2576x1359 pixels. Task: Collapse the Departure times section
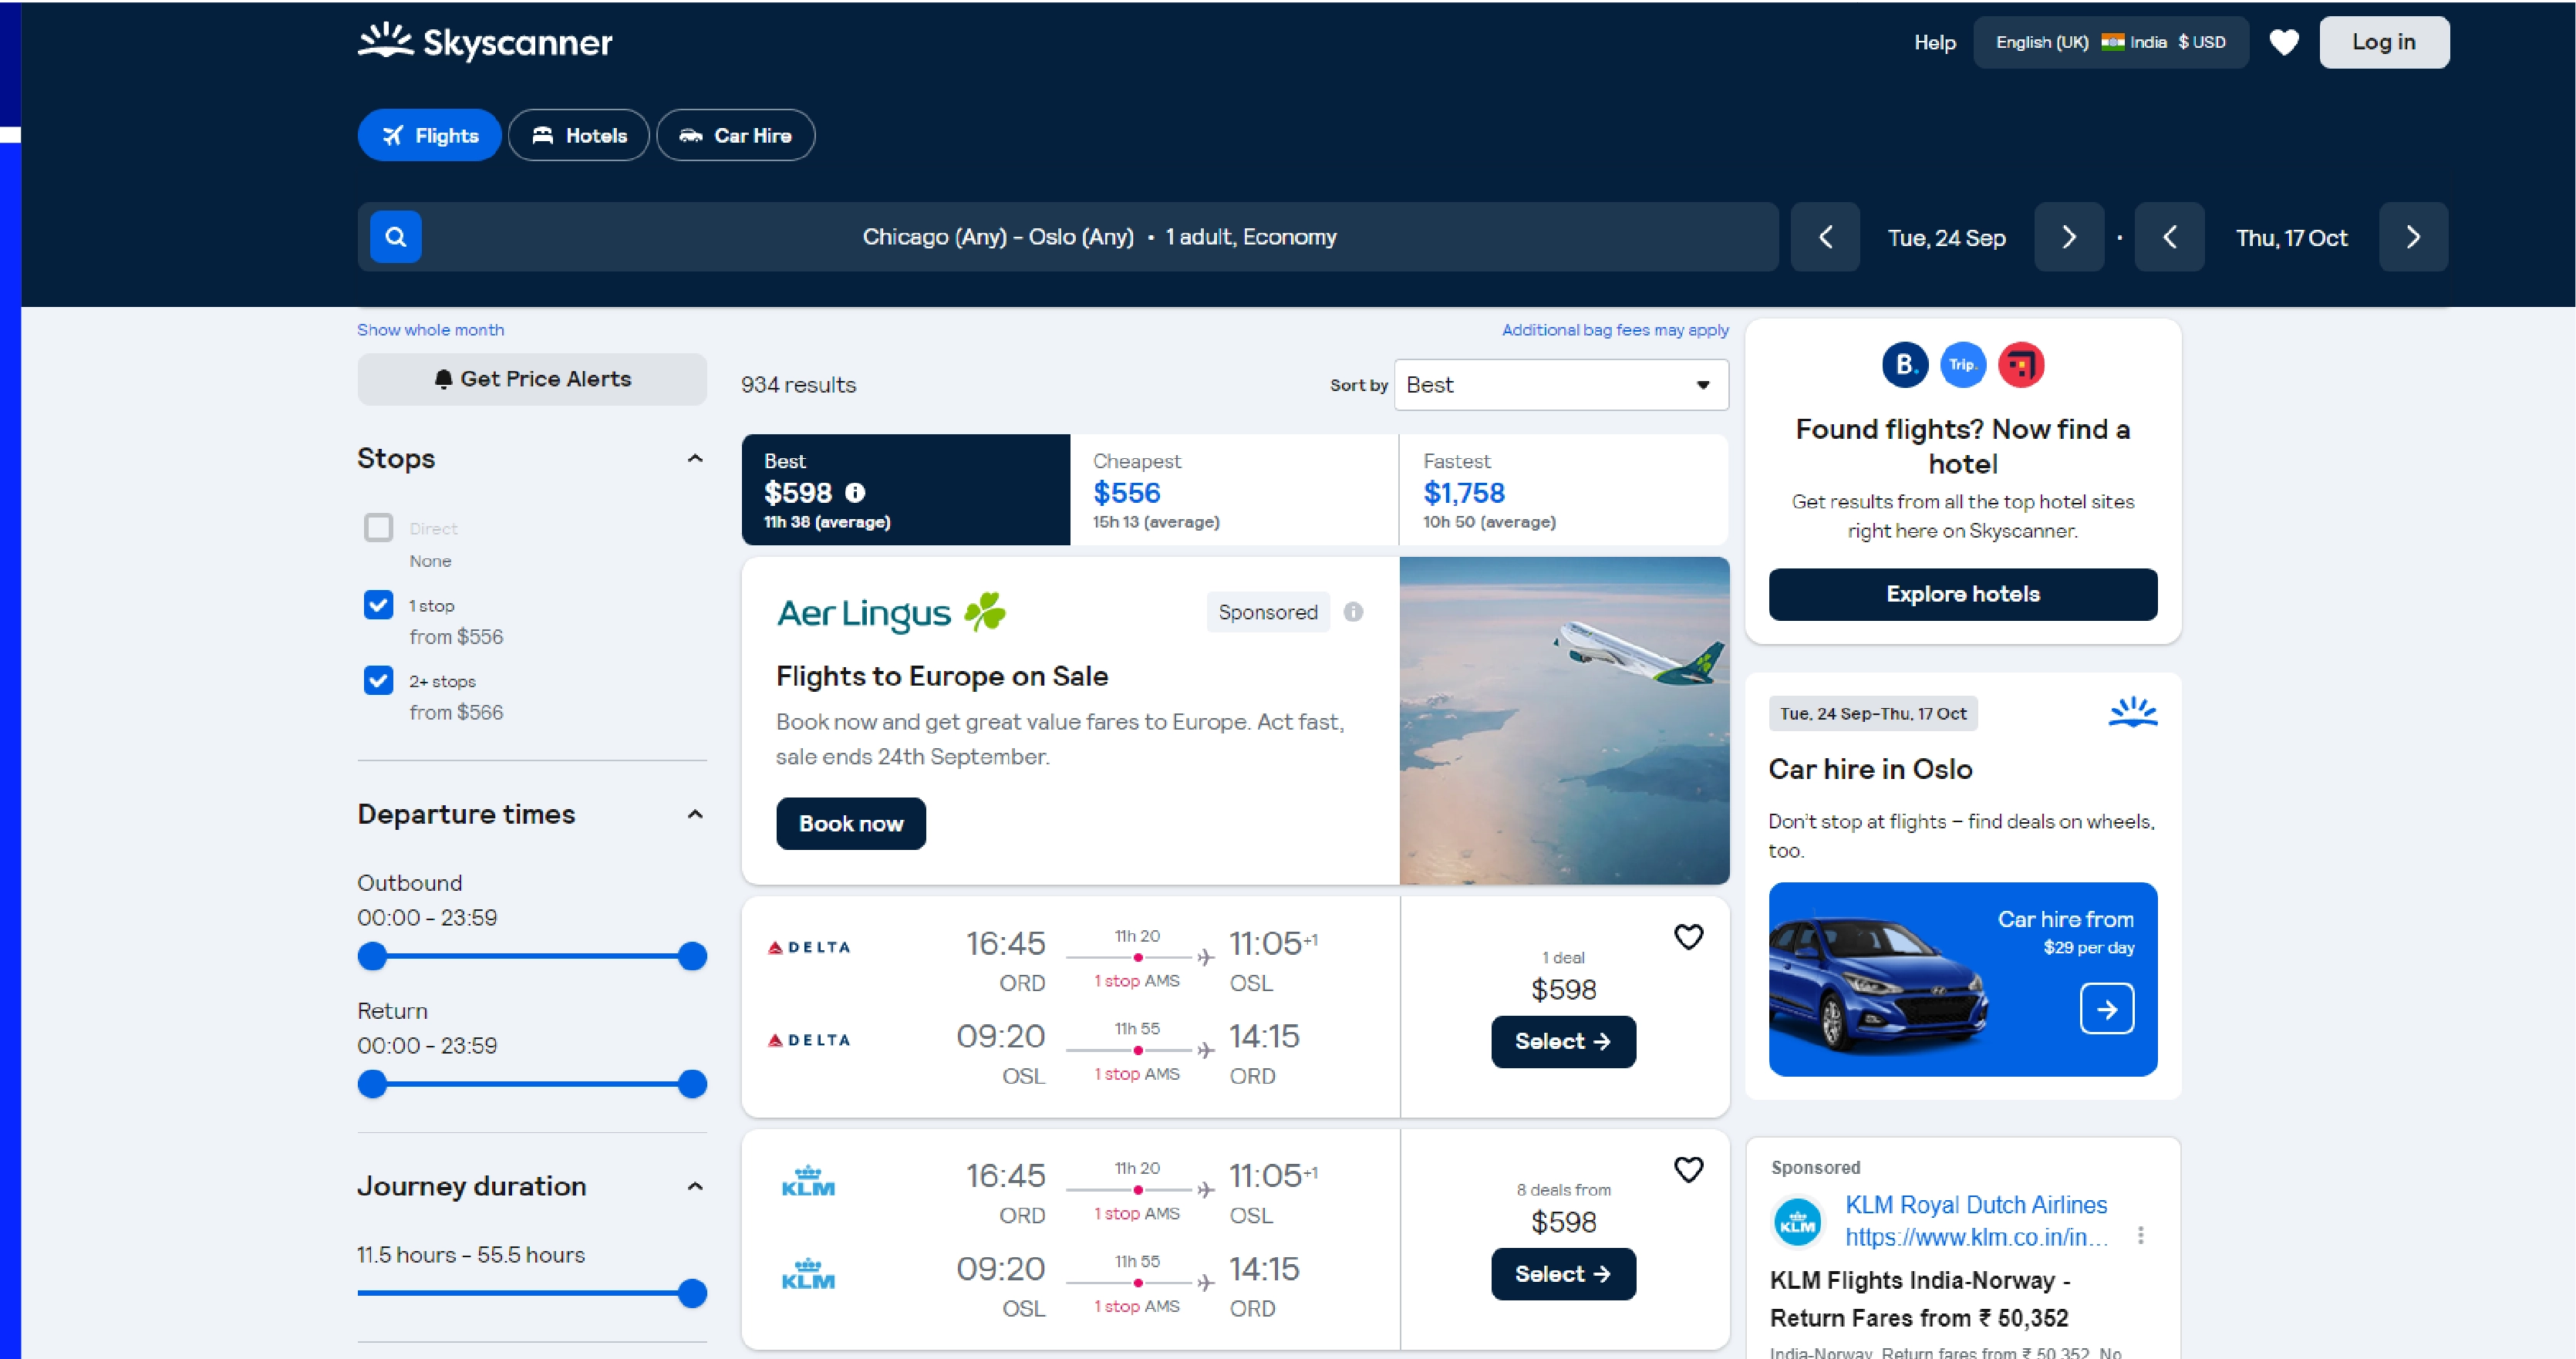click(693, 814)
